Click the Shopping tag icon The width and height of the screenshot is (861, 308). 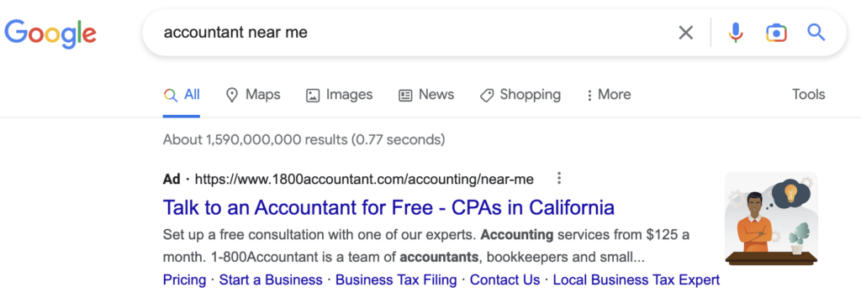coord(487,96)
